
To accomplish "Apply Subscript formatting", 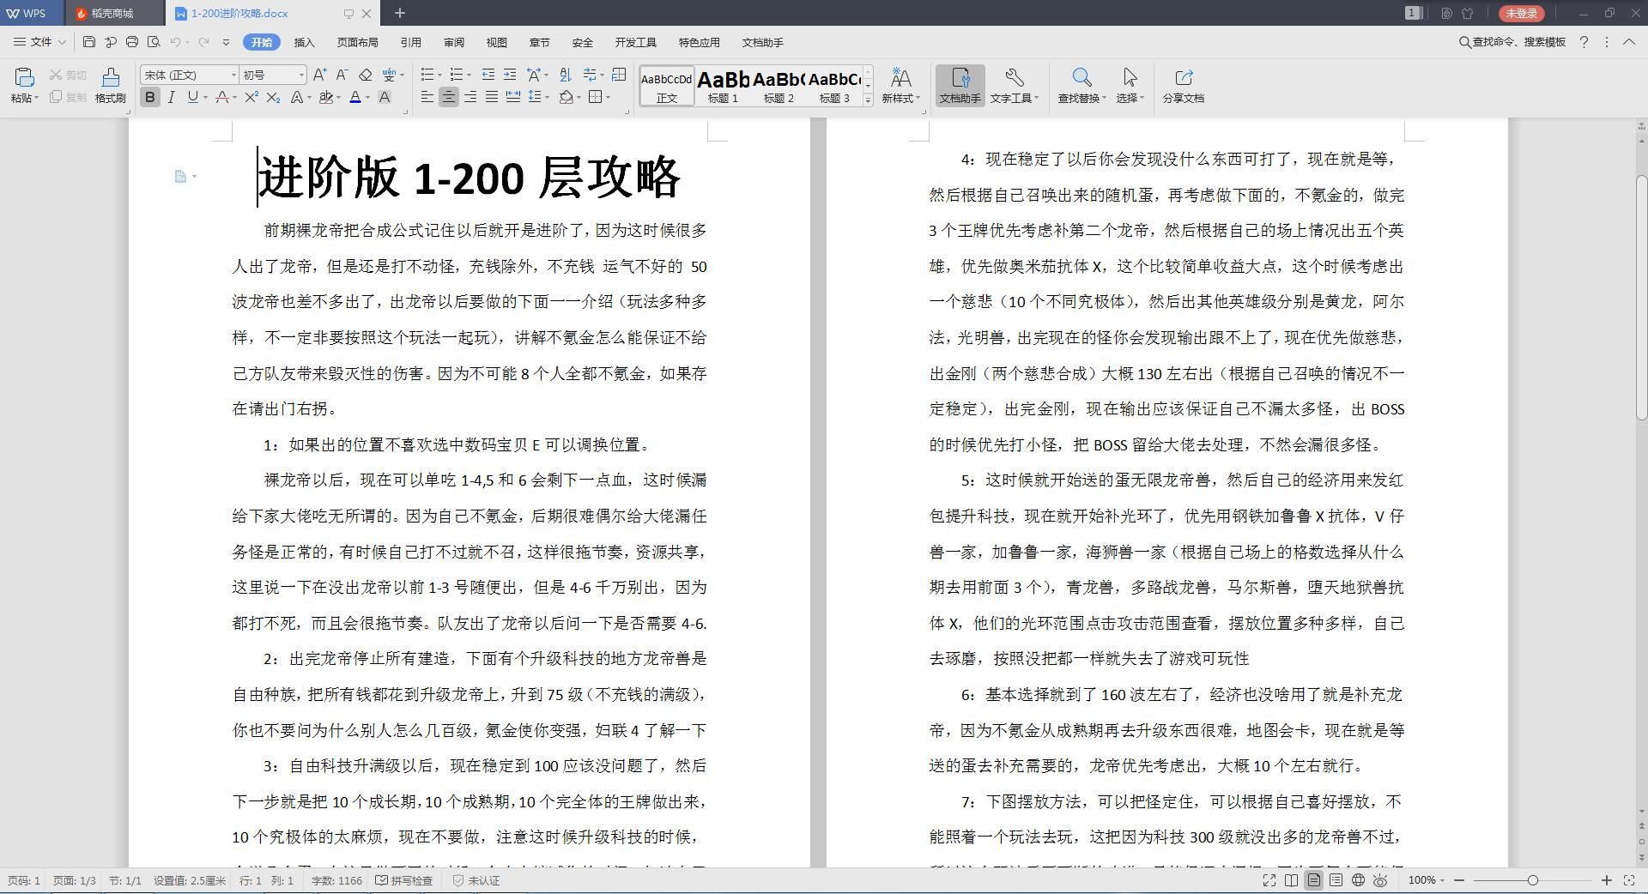I will click(273, 97).
